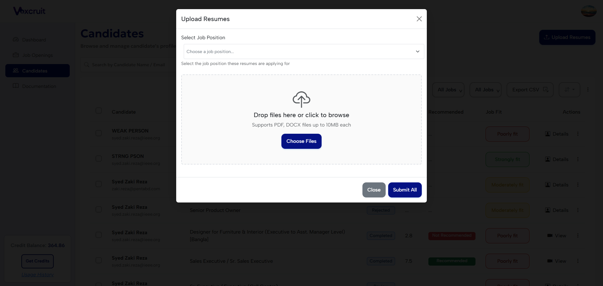Open row menu for Sales Executive row

point(578,261)
